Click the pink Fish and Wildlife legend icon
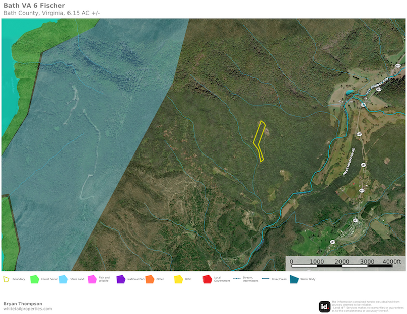Screen dimensions: 407x314 pos(92,279)
